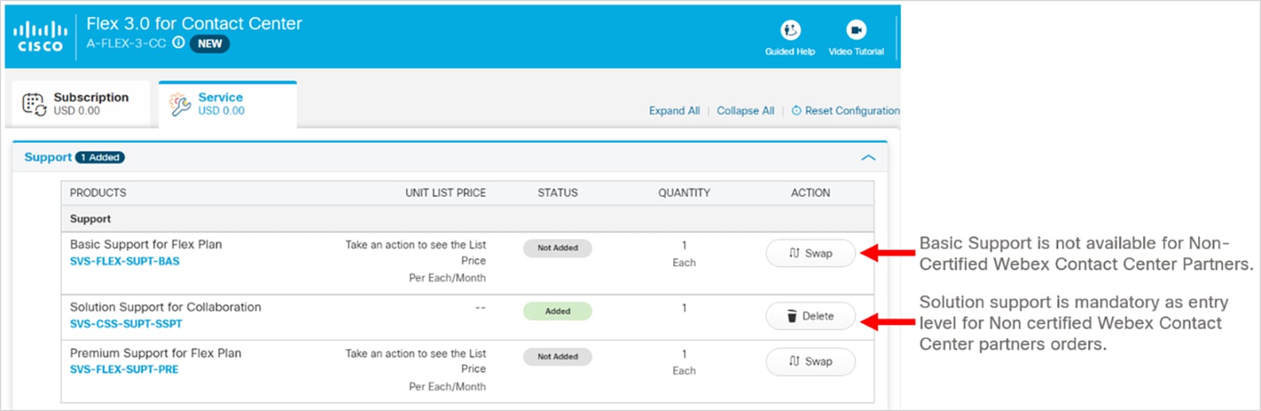Click Added status for Solution Support
The height and width of the screenshot is (411, 1261).
pos(558,311)
